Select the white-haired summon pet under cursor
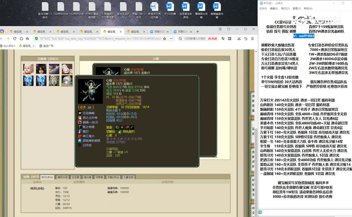 coord(67,81)
